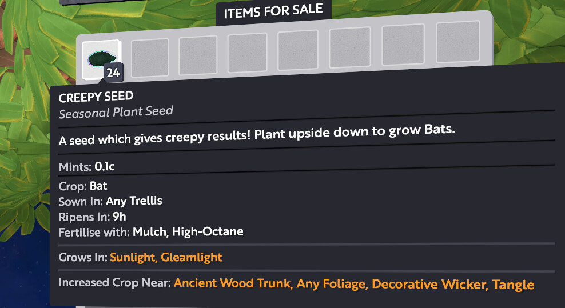Follow the Any Foliage link
Viewport: 565px width, 308px height.
click(x=331, y=284)
